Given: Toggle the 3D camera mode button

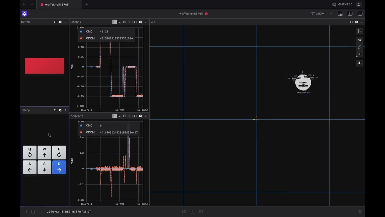Looking at the screenshot, I should point(359,40).
